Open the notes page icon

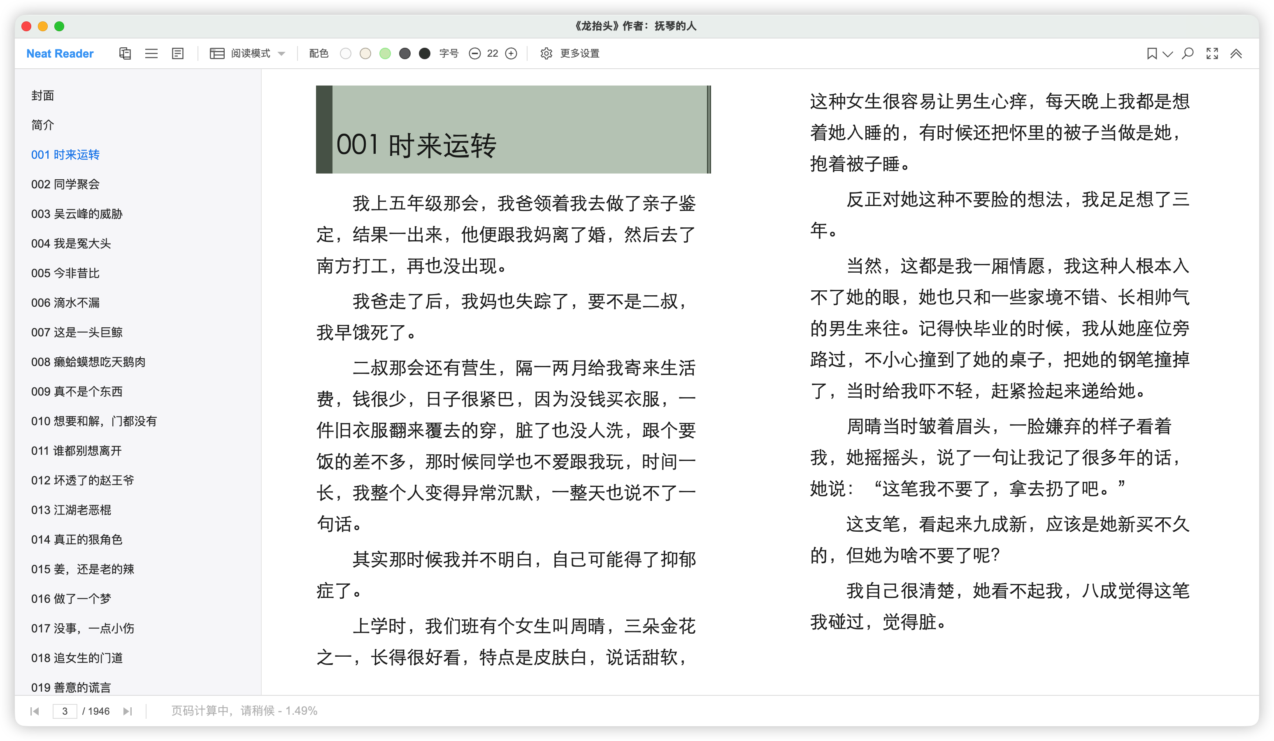[x=177, y=53]
